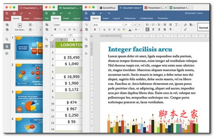Click Paste icon in document editor toolbar

pyautogui.click(x=86, y=30)
